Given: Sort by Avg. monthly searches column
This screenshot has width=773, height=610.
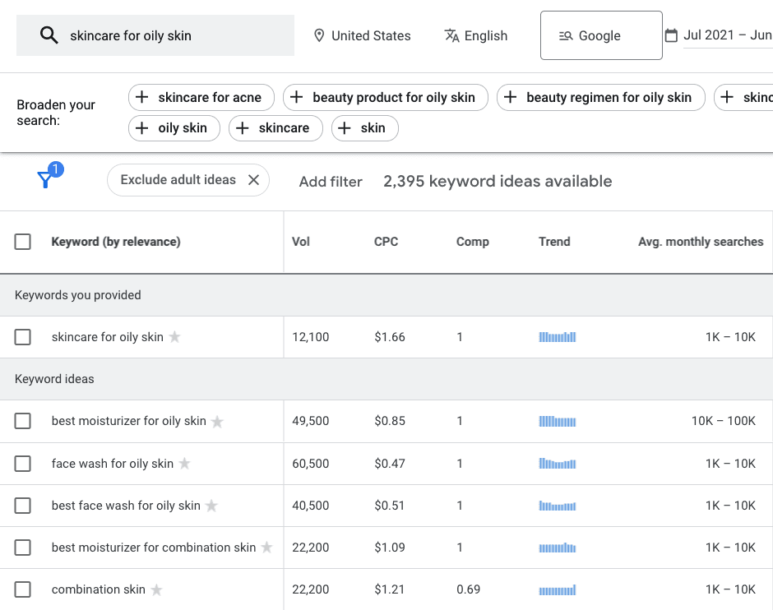Looking at the screenshot, I should 701,242.
